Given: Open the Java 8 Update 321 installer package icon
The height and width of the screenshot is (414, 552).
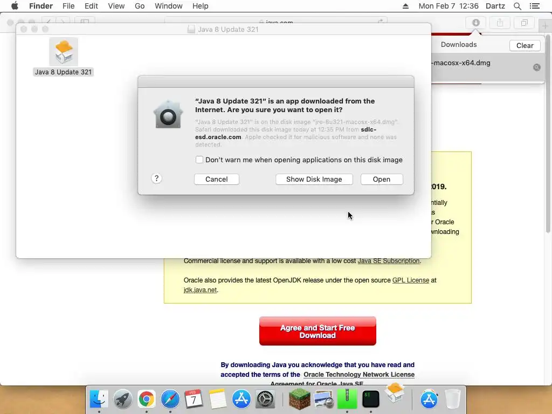Looking at the screenshot, I should coord(64,52).
